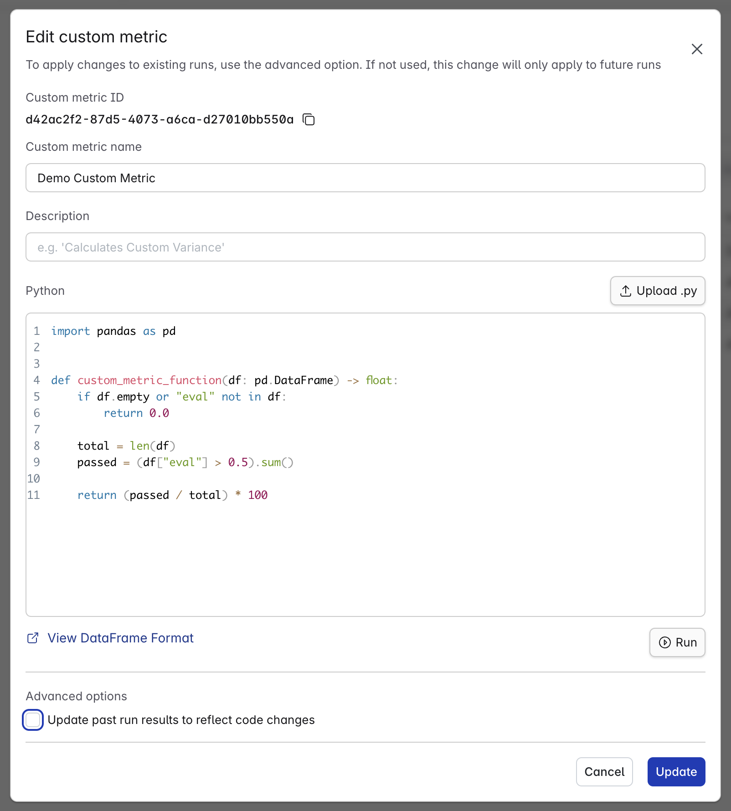Click the 'total = len(df)' line
731x811 pixels.
pos(126,446)
